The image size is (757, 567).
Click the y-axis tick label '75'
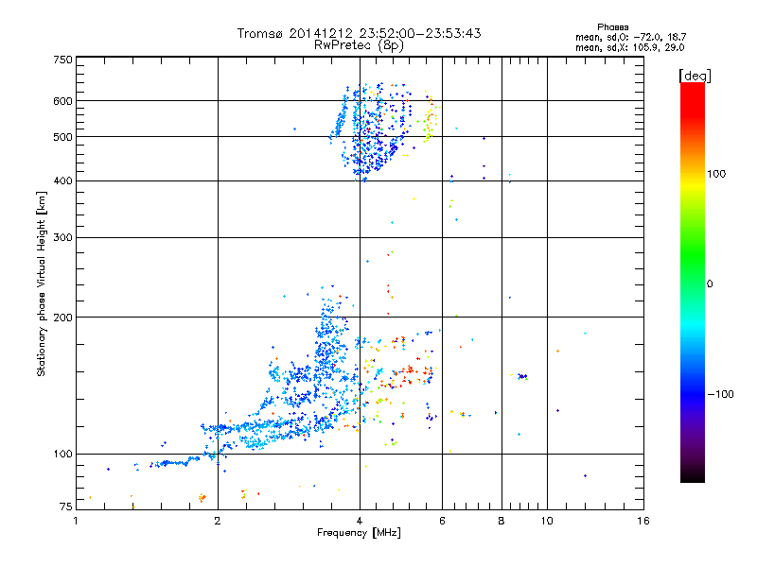(66, 507)
